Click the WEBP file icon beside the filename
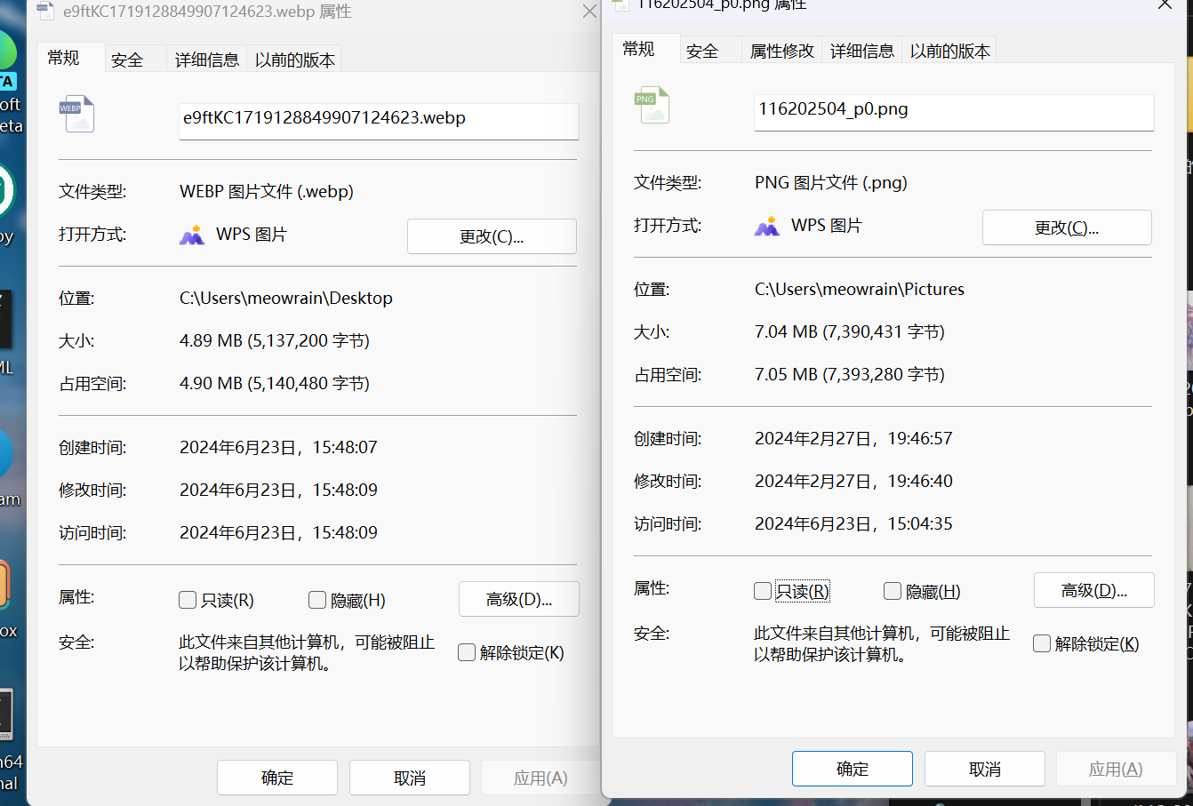Viewport: 1193px width, 806px height. tap(76, 115)
